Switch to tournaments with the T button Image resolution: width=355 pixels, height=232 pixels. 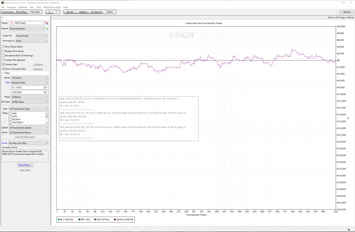click(56, 12)
